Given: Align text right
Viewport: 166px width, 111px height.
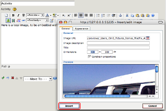Looking at the screenshot, I should [x=86, y=15].
